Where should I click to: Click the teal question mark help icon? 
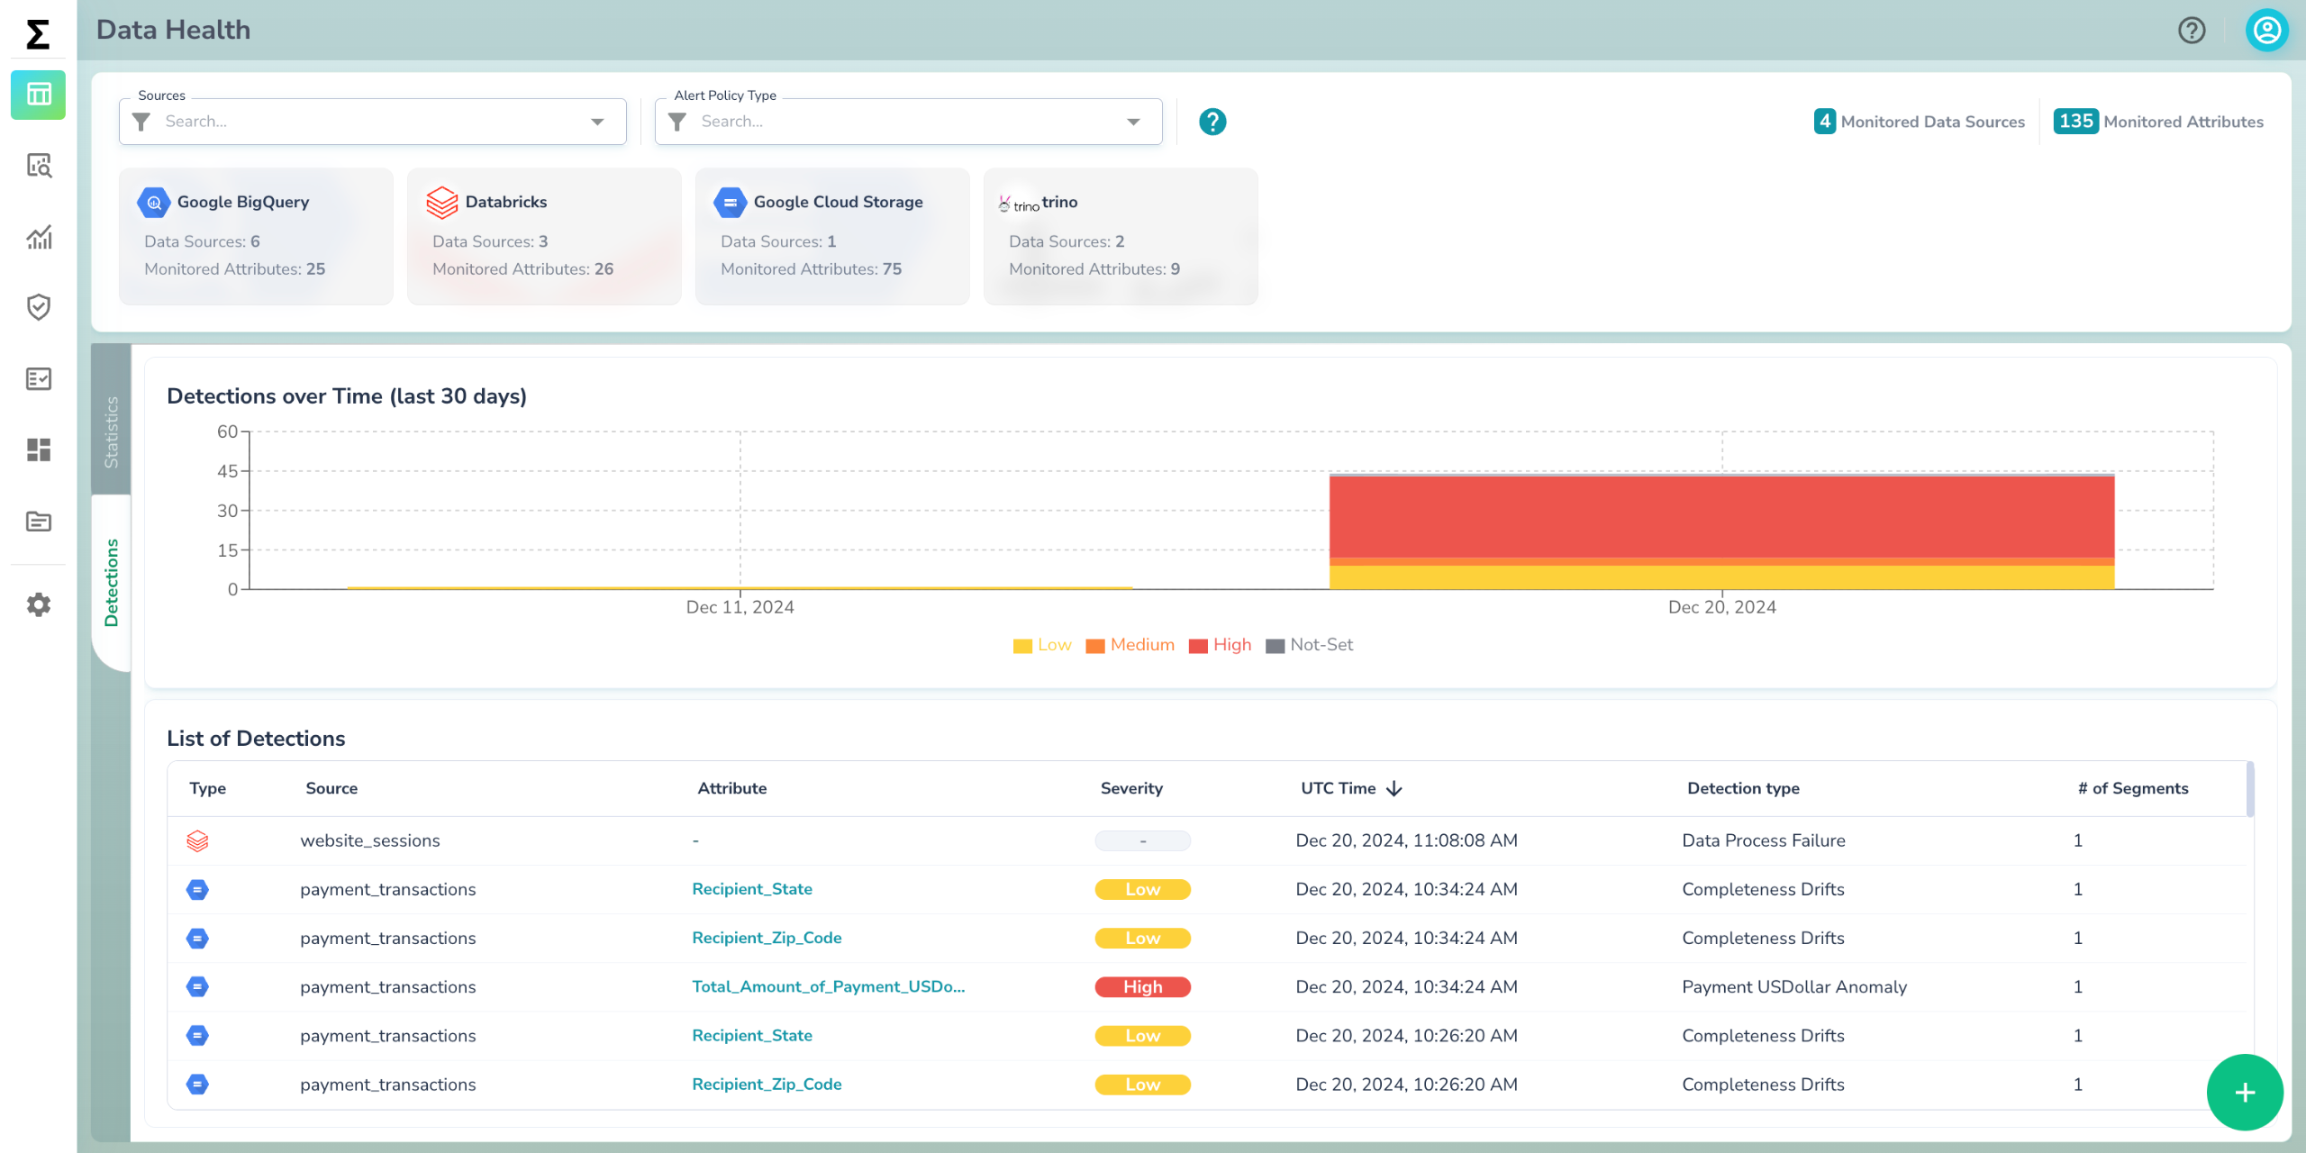pos(1212,122)
